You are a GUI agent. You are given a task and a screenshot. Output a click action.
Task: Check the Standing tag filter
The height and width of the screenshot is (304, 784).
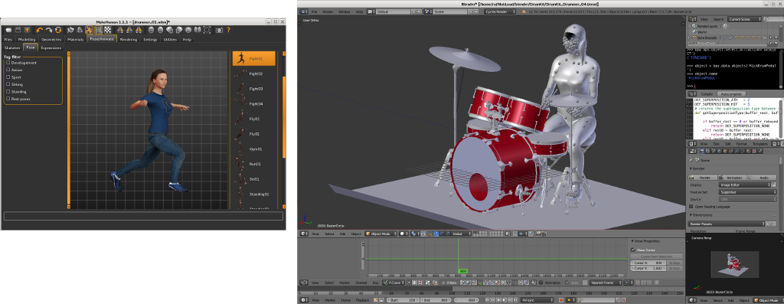(x=8, y=91)
